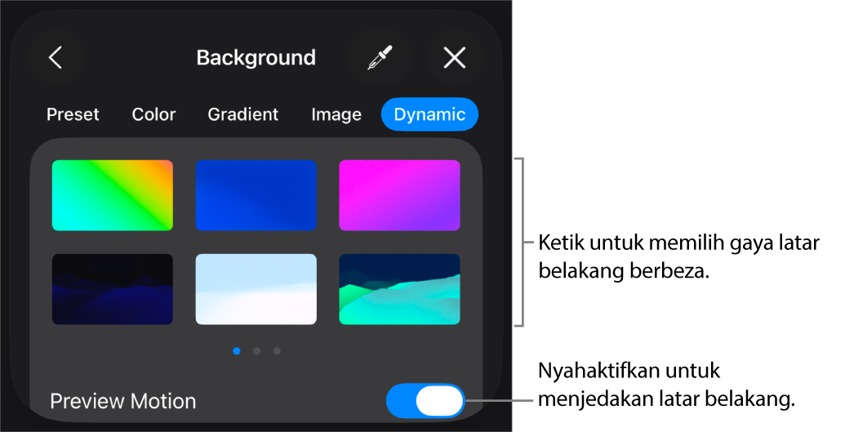845x432 pixels.
Task: Close the Background panel
Action: [x=454, y=57]
